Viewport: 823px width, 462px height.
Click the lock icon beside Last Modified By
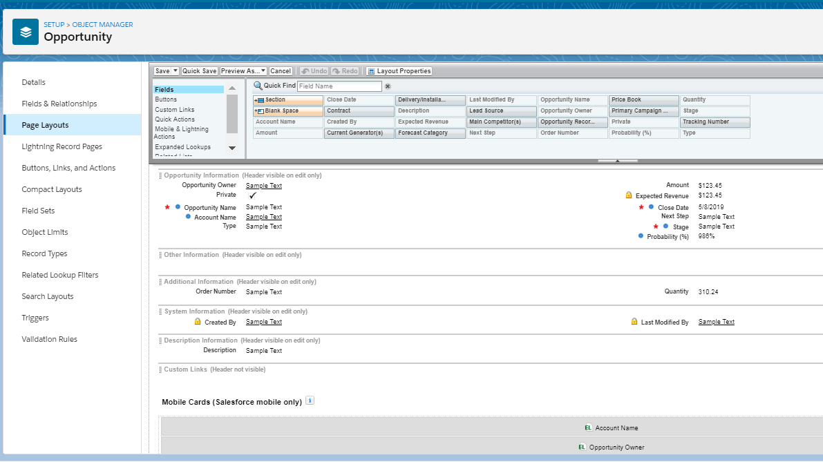click(634, 322)
